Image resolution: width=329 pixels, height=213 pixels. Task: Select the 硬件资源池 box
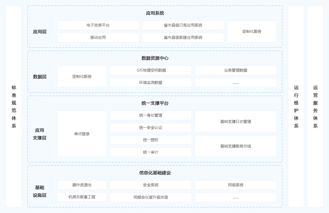[x=82, y=185]
